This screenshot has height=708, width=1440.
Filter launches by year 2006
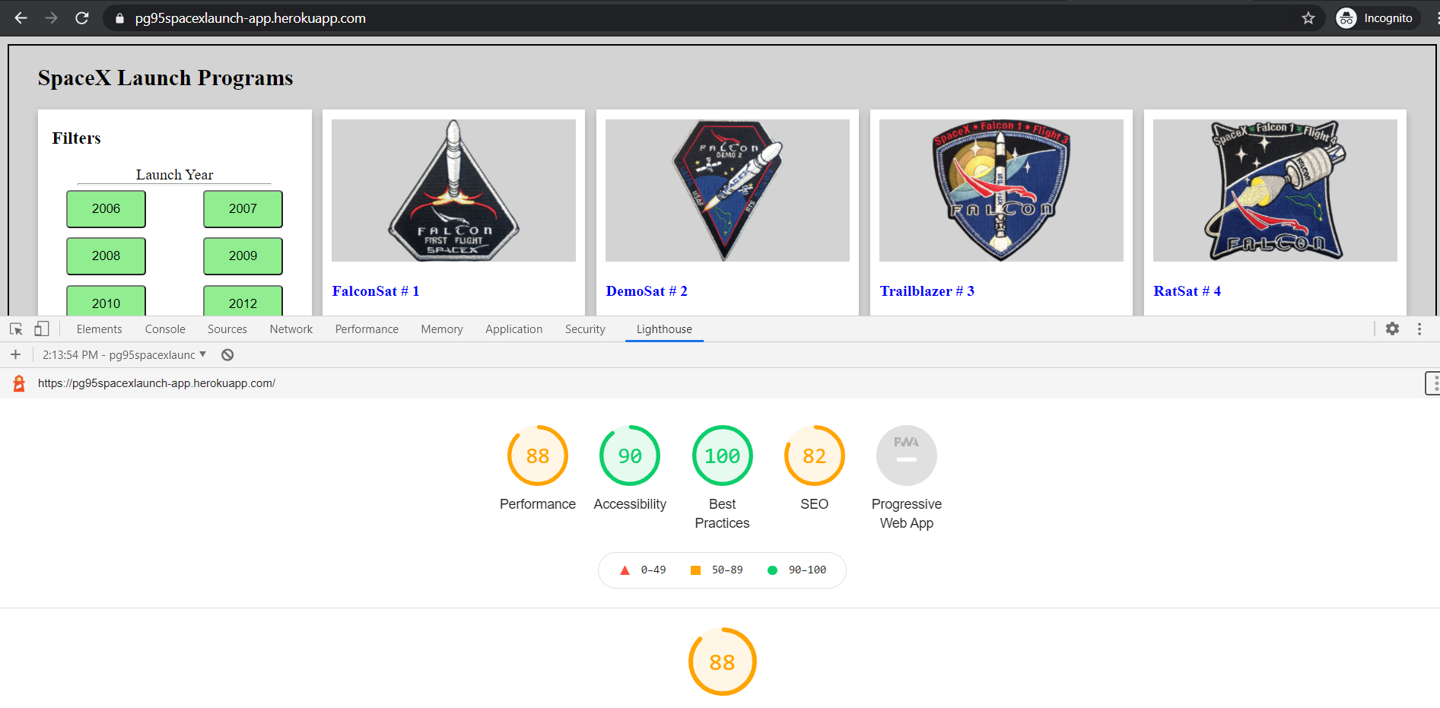pyautogui.click(x=106, y=209)
